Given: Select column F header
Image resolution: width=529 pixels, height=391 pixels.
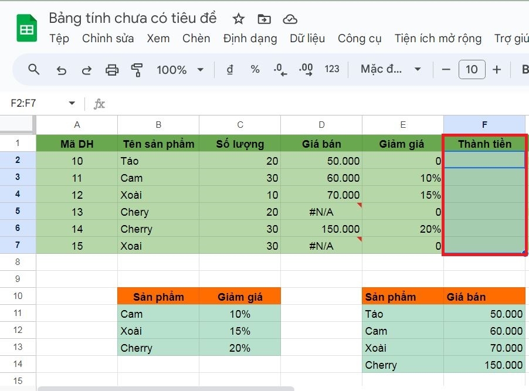Looking at the screenshot, I should [x=484, y=125].
